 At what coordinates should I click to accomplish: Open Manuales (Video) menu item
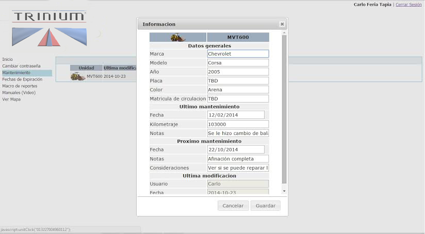pos(19,93)
